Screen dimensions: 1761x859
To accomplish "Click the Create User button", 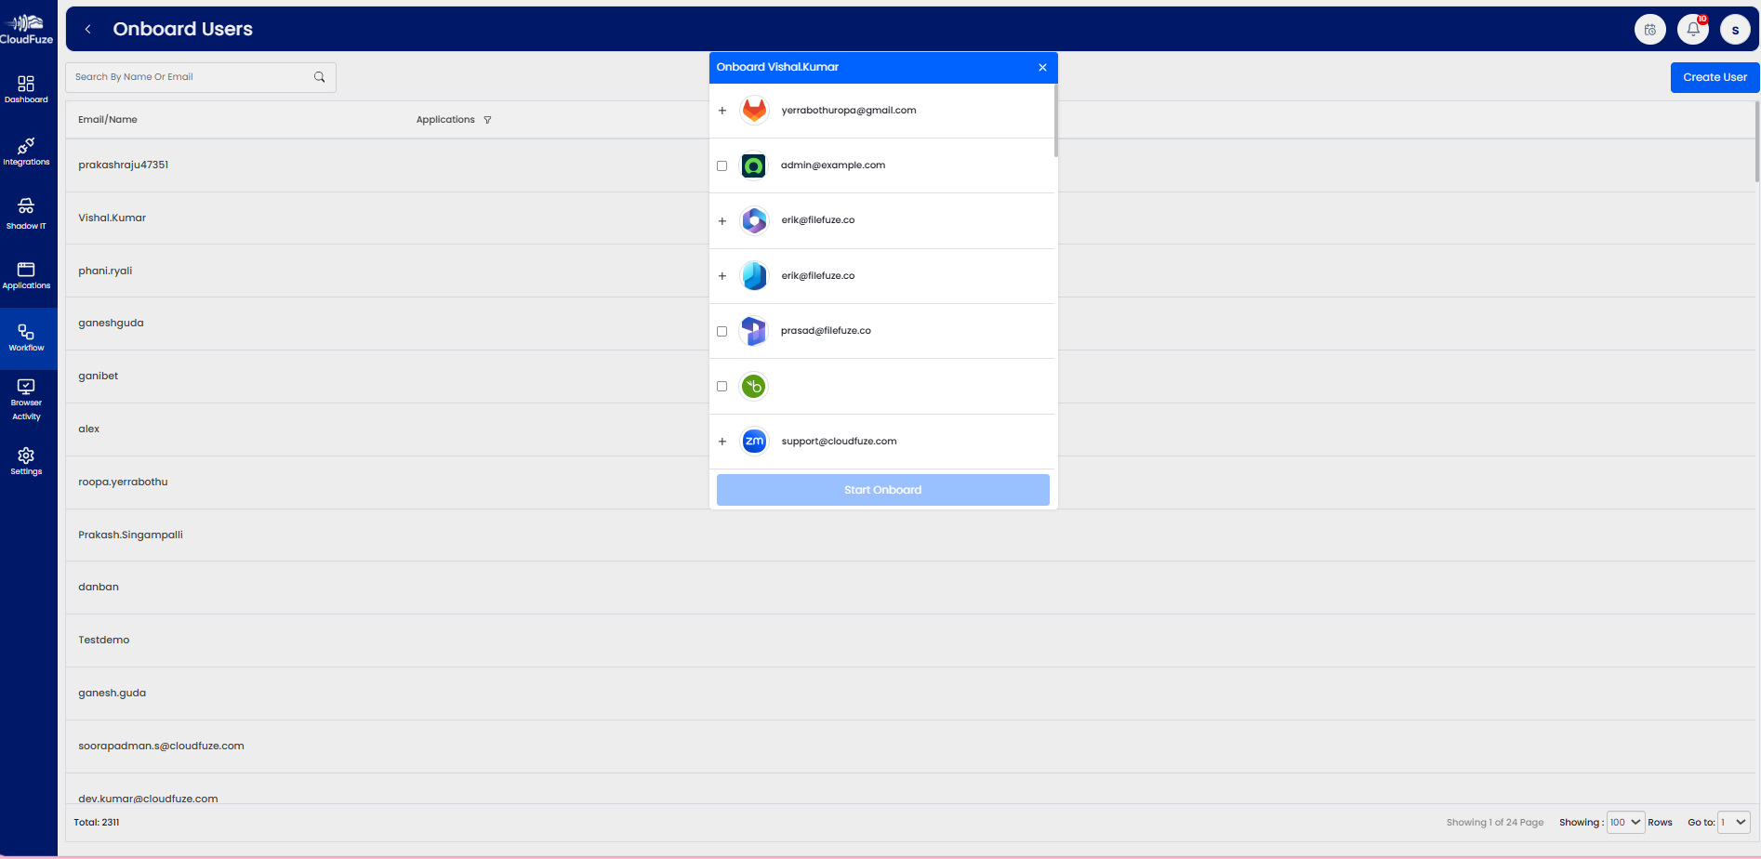I will tap(1715, 77).
